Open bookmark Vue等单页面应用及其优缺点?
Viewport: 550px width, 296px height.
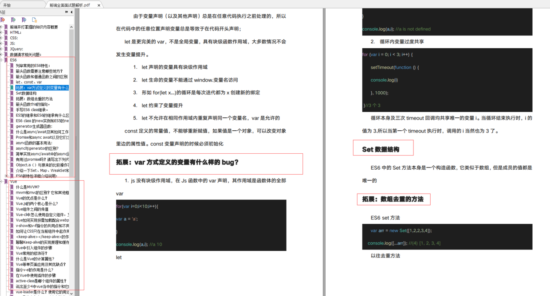[x=41, y=265]
